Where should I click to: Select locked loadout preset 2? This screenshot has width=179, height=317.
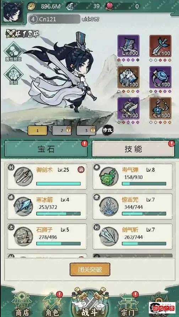[x=62, y=130]
